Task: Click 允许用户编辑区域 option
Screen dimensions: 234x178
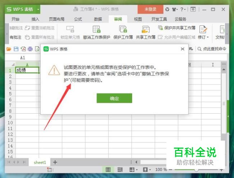Action: point(177,37)
